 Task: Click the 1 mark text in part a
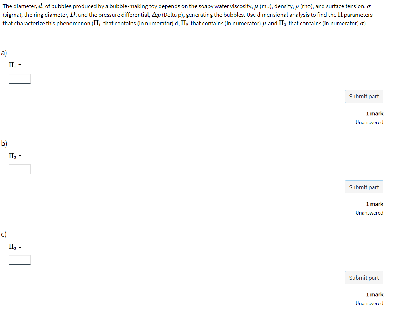374,114
